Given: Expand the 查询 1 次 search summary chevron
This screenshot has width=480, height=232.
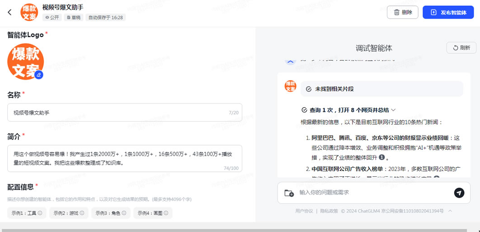Looking at the screenshot, I should click(x=393, y=110).
